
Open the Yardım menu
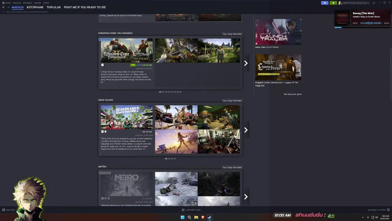click(x=46, y=3)
